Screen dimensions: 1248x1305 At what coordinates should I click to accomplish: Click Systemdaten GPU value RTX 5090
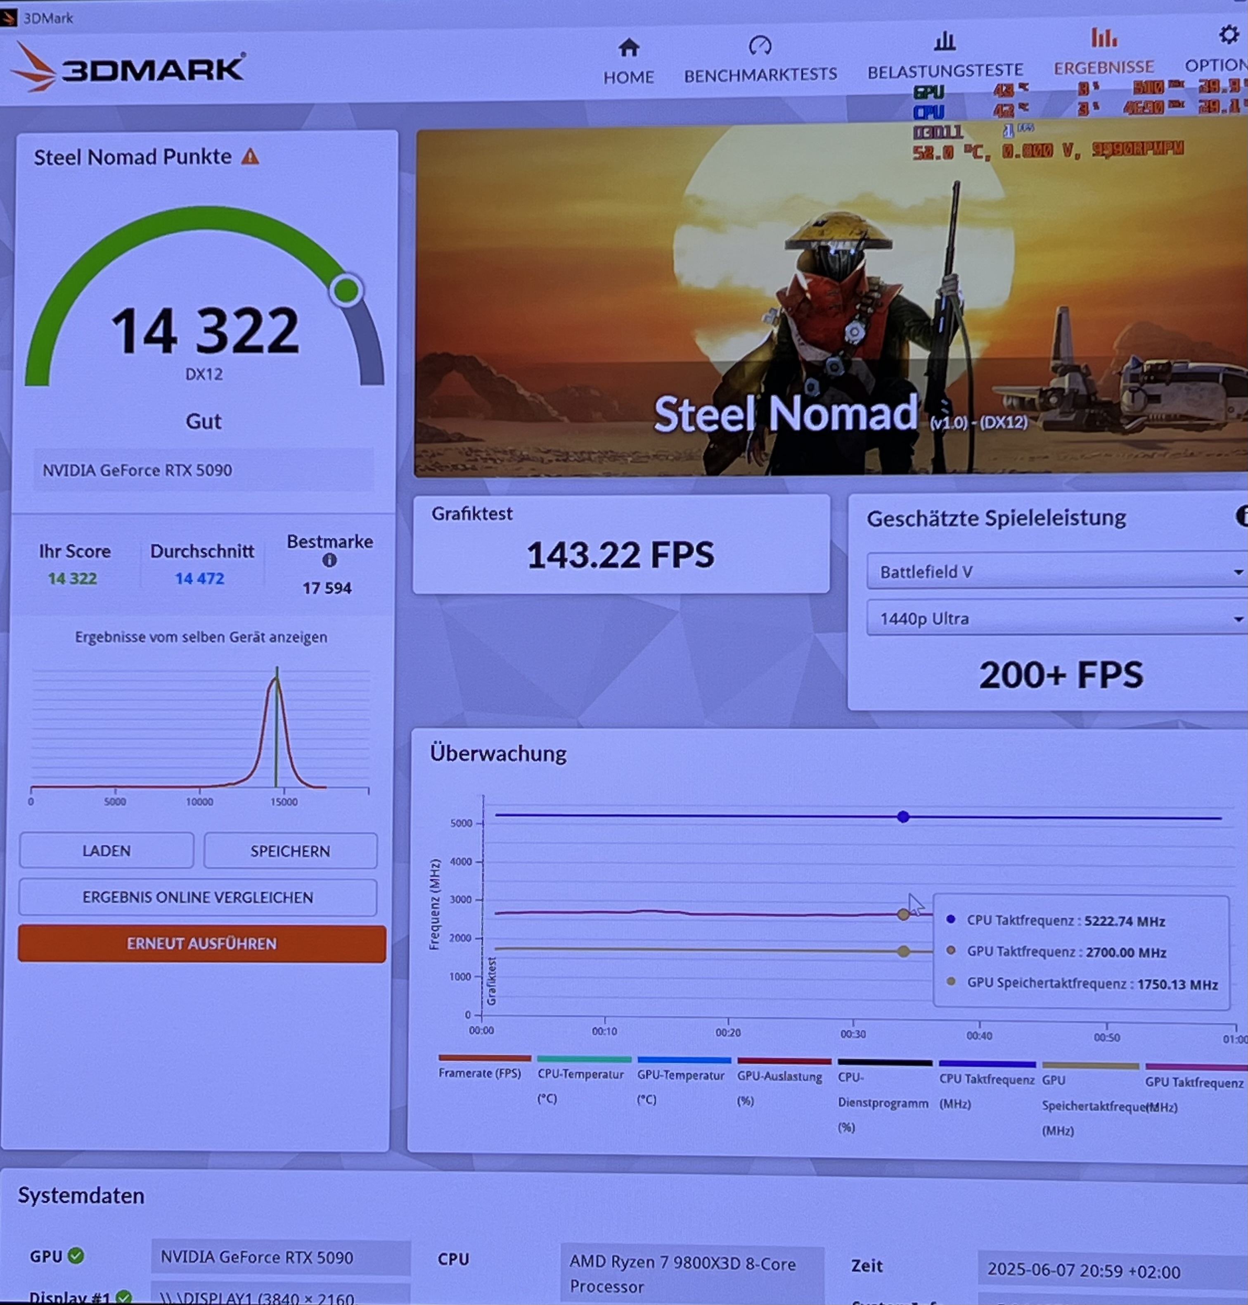281,1256
